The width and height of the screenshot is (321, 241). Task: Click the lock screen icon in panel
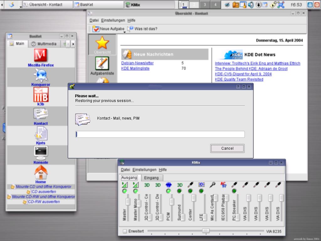tap(310, 5)
